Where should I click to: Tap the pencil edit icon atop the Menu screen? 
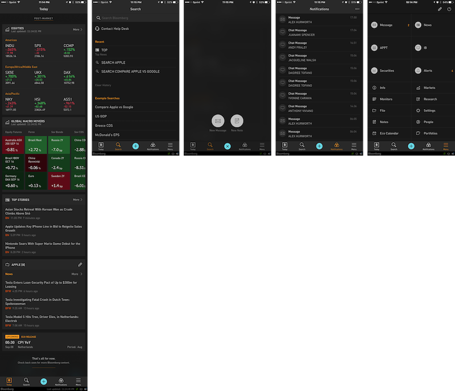pos(440,9)
